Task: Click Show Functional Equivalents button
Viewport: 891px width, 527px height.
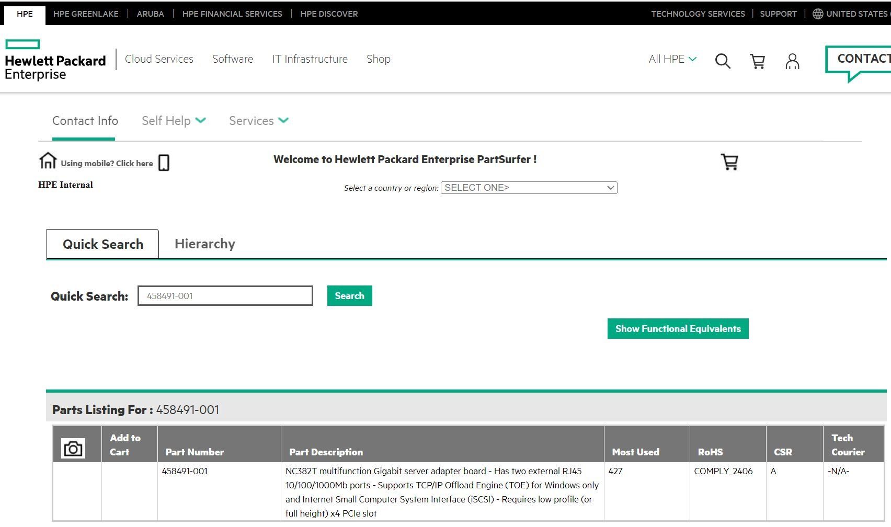Action: pyautogui.click(x=678, y=329)
